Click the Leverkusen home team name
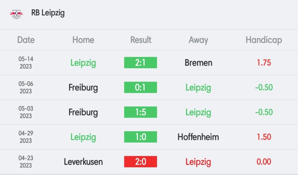The image size is (298, 175). click(83, 162)
